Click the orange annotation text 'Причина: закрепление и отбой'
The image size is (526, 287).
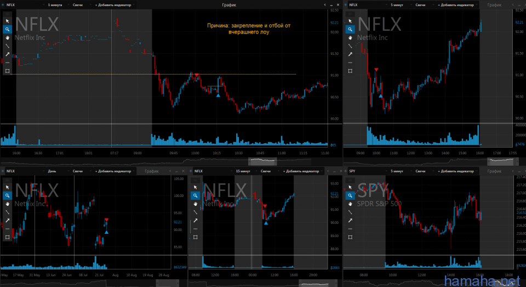(249, 26)
